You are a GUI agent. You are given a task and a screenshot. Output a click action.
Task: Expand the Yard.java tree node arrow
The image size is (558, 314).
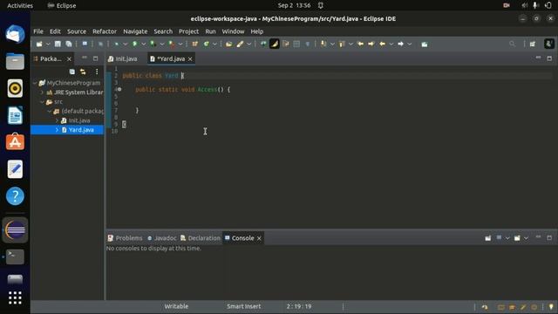(57, 130)
